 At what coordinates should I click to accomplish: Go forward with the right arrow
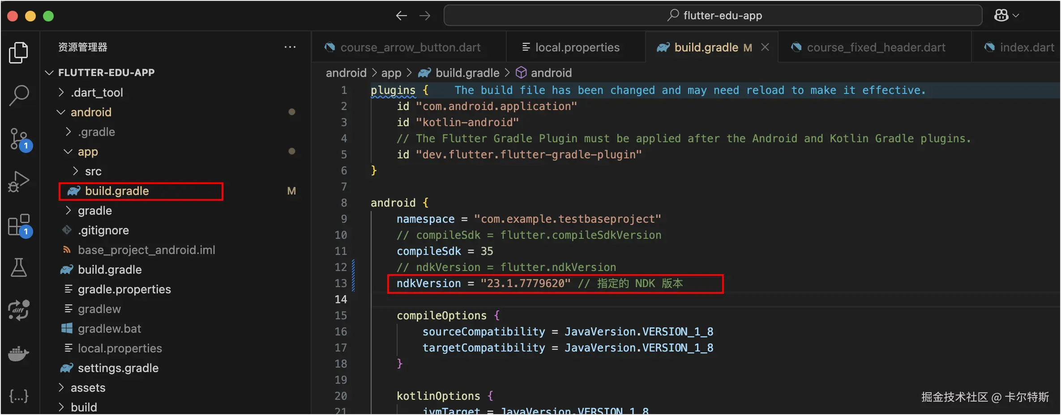pyautogui.click(x=425, y=16)
